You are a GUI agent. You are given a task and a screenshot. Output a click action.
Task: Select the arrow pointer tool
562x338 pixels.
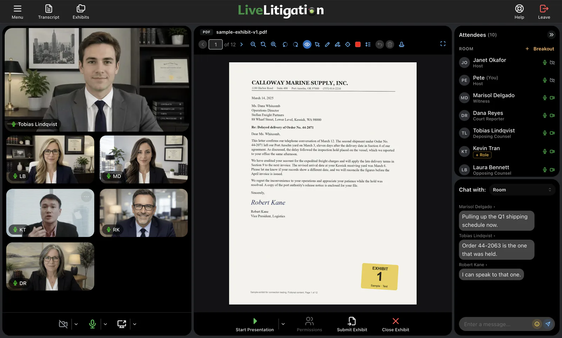coord(317,45)
